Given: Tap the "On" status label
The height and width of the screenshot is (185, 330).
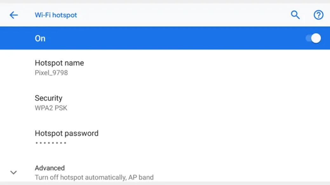Looking at the screenshot, I should pyautogui.click(x=40, y=39).
